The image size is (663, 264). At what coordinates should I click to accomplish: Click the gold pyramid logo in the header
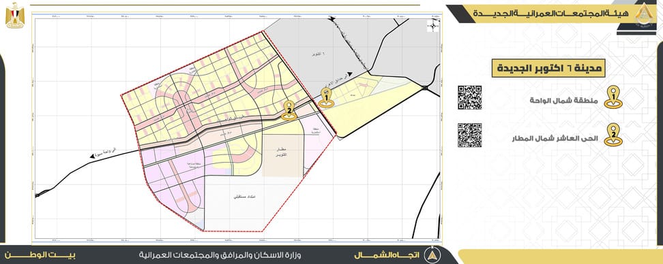(x=644, y=14)
